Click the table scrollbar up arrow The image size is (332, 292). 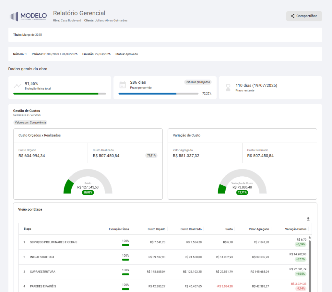tap(310, 237)
